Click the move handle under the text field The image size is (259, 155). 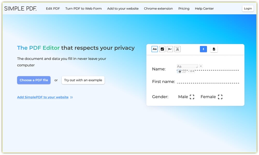(179, 71)
